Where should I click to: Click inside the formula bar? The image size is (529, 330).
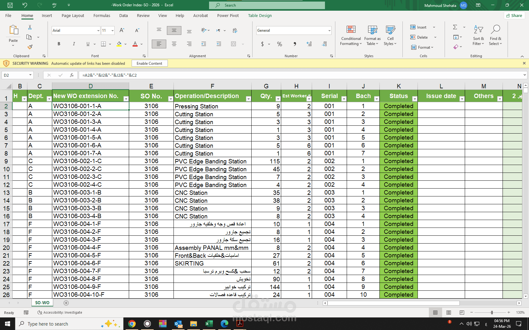click(x=220, y=75)
